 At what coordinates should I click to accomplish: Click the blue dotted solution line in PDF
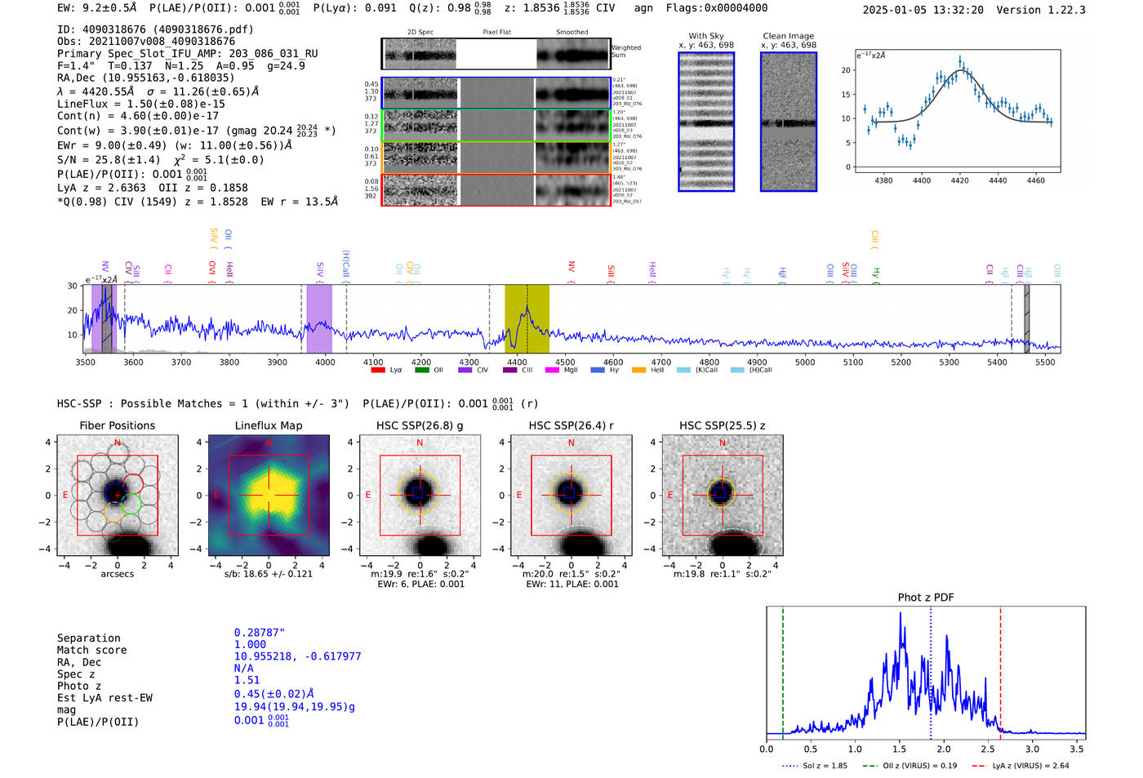931,674
